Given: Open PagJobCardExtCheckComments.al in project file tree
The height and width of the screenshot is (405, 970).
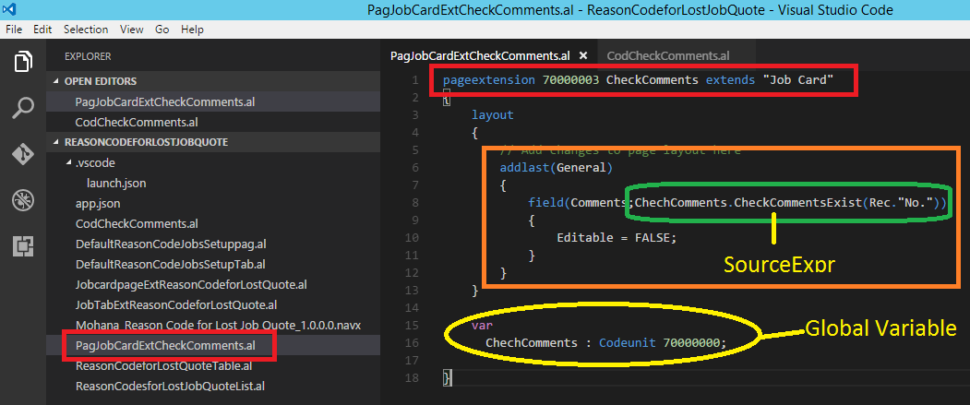Looking at the screenshot, I should pyautogui.click(x=165, y=345).
